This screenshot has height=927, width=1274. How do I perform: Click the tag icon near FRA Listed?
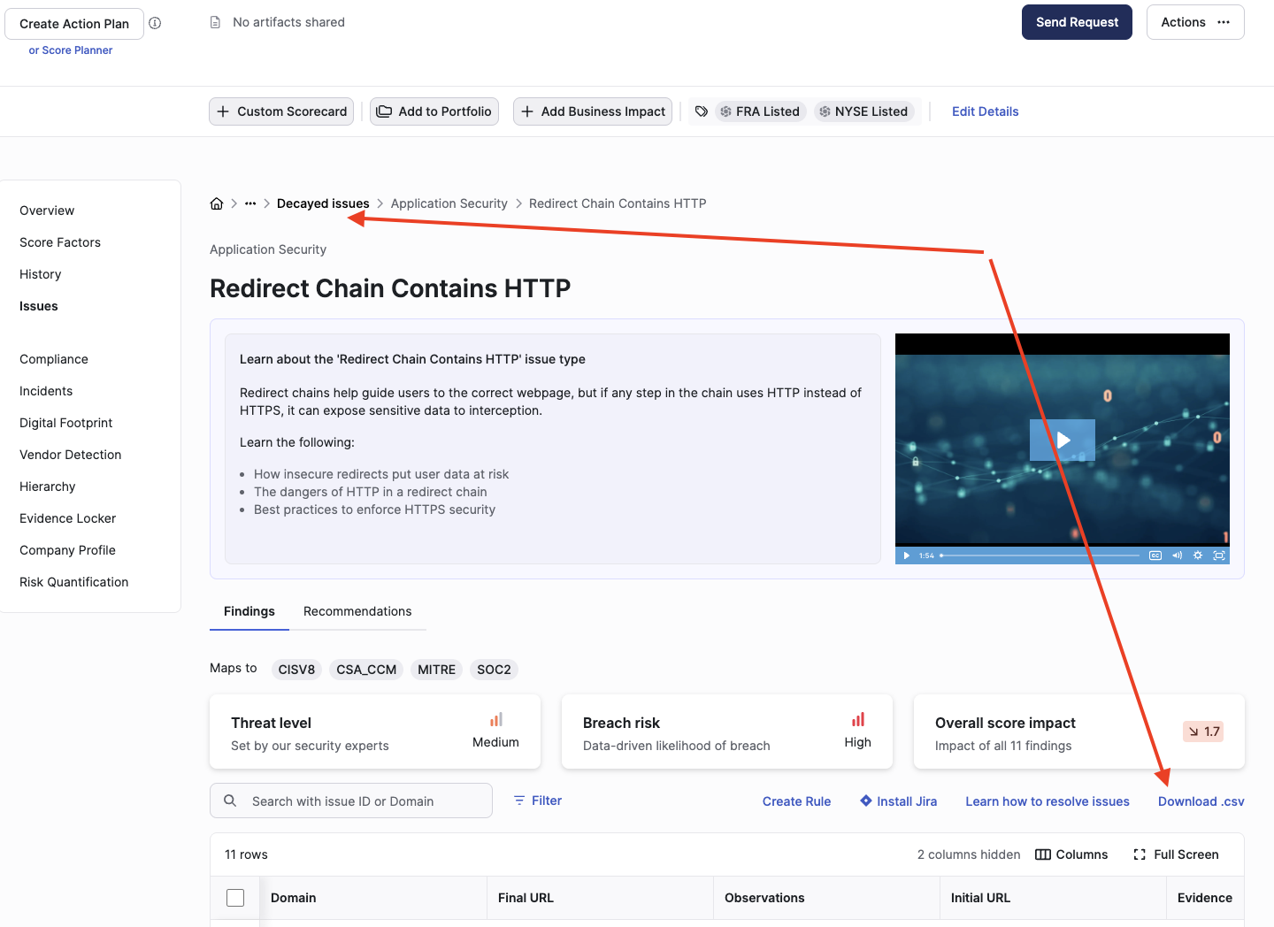pos(702,111)
